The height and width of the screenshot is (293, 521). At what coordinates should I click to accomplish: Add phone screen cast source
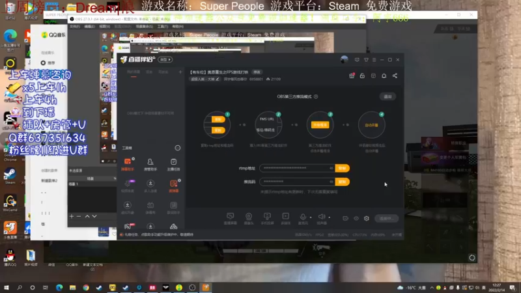(x=267, y=219)
